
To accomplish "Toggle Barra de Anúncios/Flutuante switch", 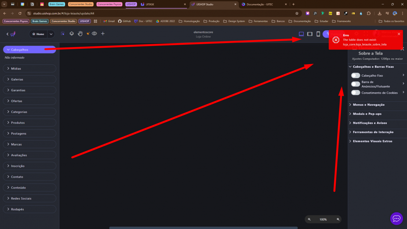I will point(355,84).
